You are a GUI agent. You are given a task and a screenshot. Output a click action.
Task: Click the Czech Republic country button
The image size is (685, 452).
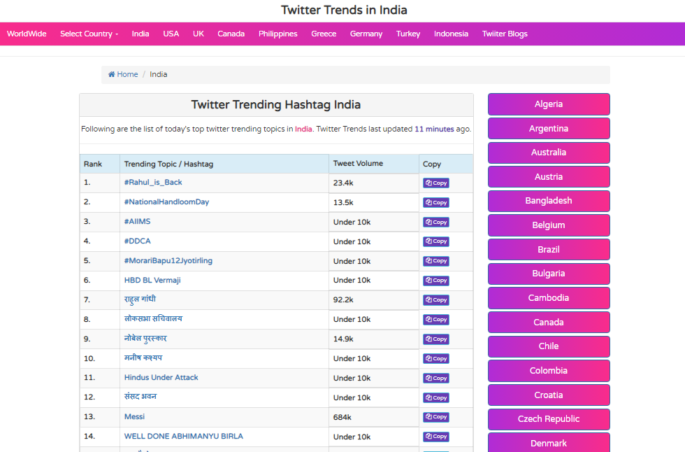(x=549, y=419)
